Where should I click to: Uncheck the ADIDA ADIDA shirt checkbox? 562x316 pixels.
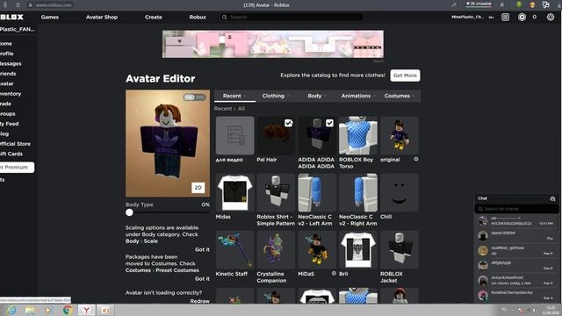[x=329, y=123]
